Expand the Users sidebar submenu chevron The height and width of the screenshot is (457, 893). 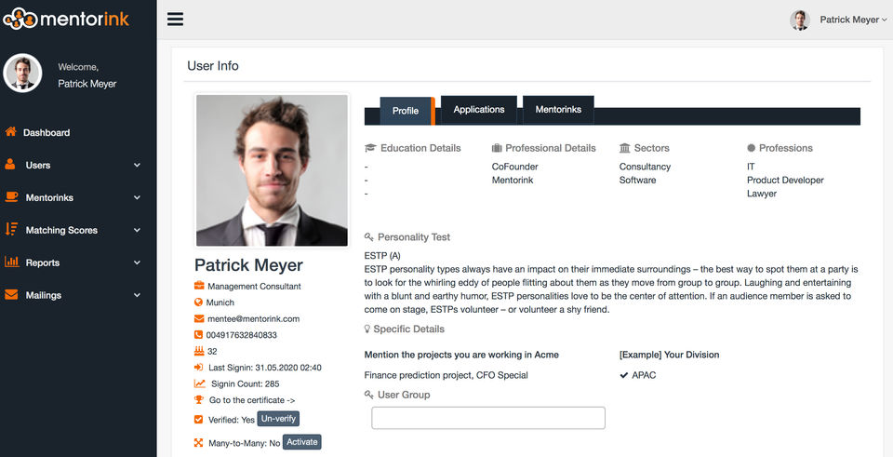coord(138,166)
